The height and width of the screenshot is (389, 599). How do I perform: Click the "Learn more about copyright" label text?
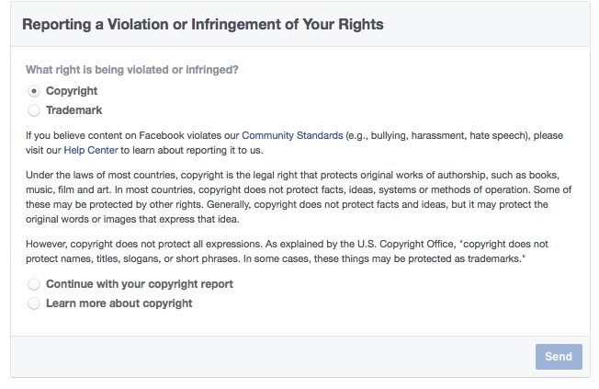coord(119,303)
